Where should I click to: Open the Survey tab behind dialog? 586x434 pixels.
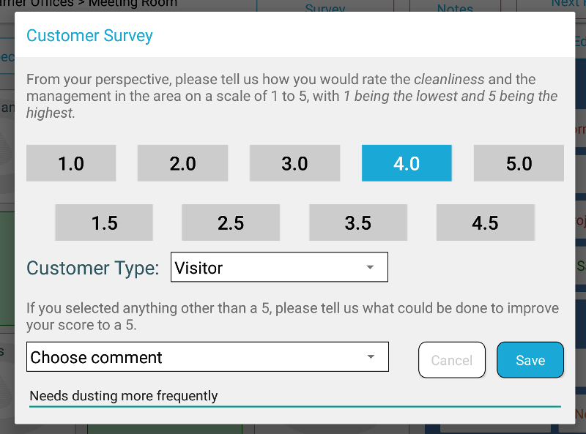click(325, 7)
